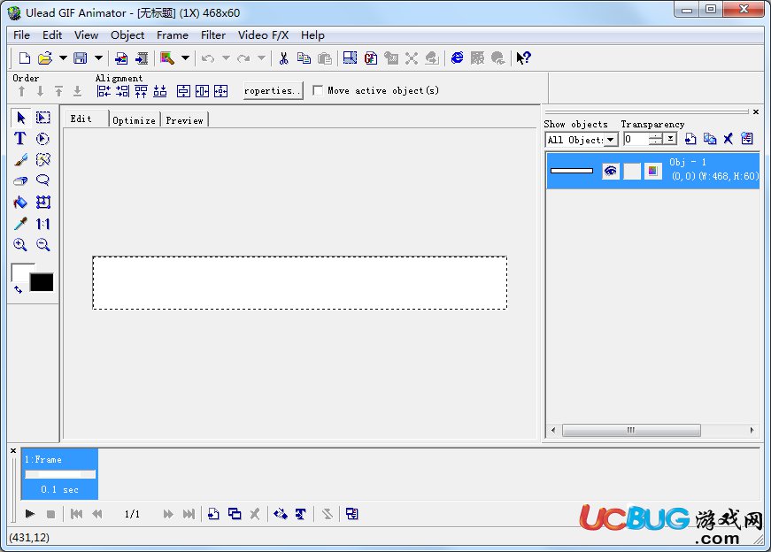The image size is (771, 552).
Task: Click Align Top alignment icon
Action: click(141, 91)
